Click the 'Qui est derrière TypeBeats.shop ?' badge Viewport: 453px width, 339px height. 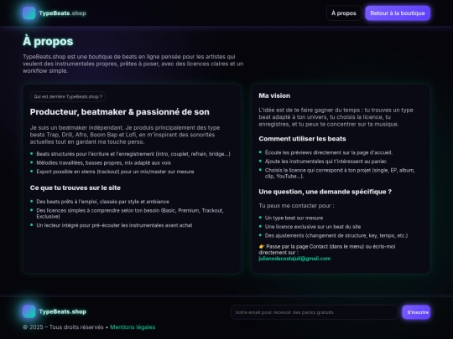click(68, 96)
